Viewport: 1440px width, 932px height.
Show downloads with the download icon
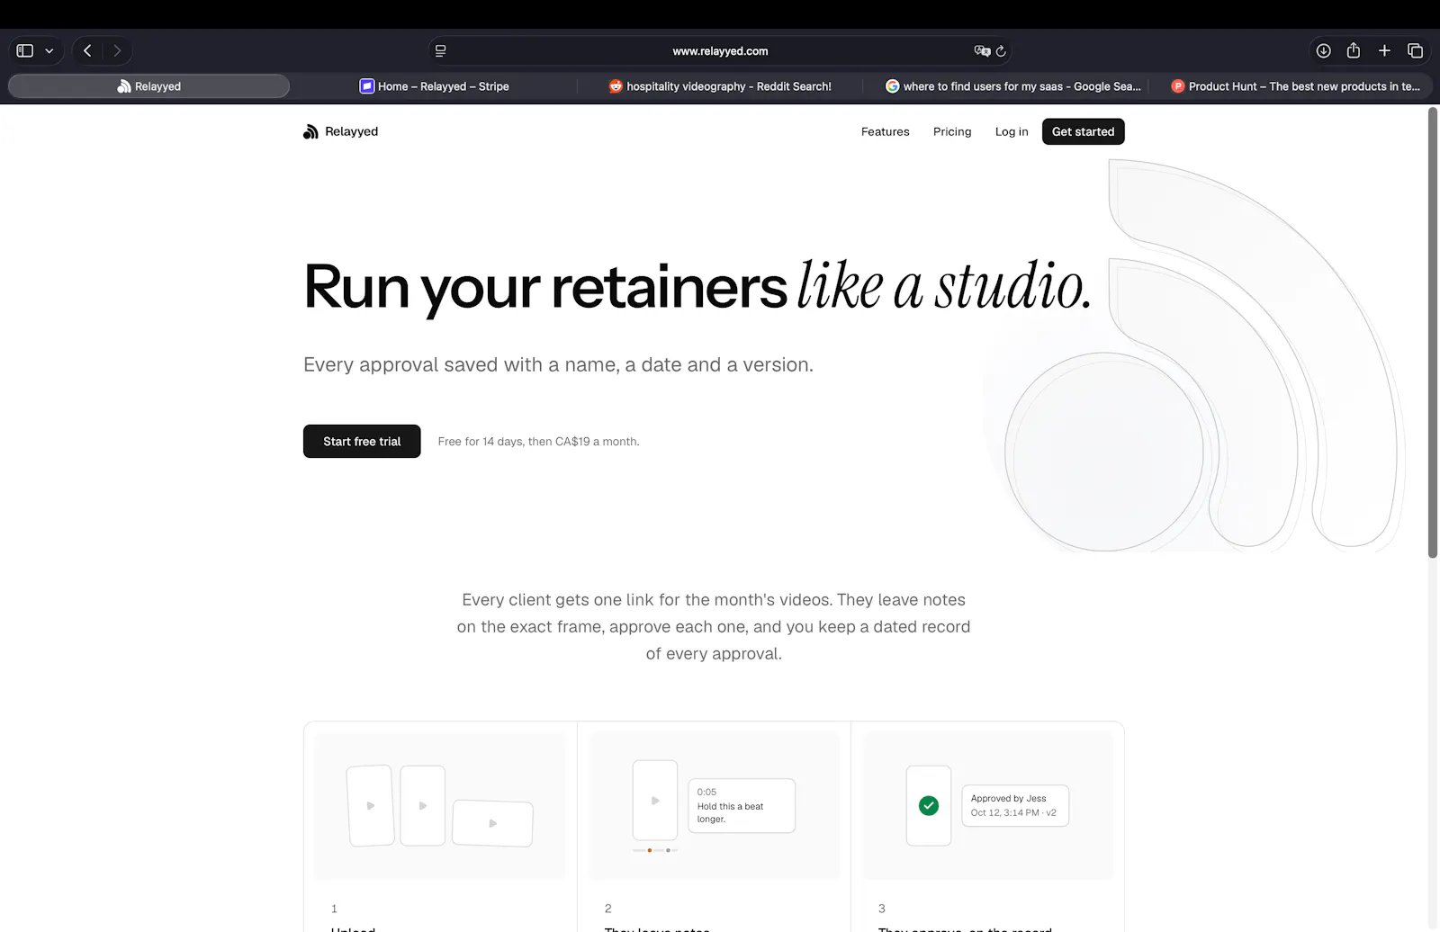click(1323, 51)
